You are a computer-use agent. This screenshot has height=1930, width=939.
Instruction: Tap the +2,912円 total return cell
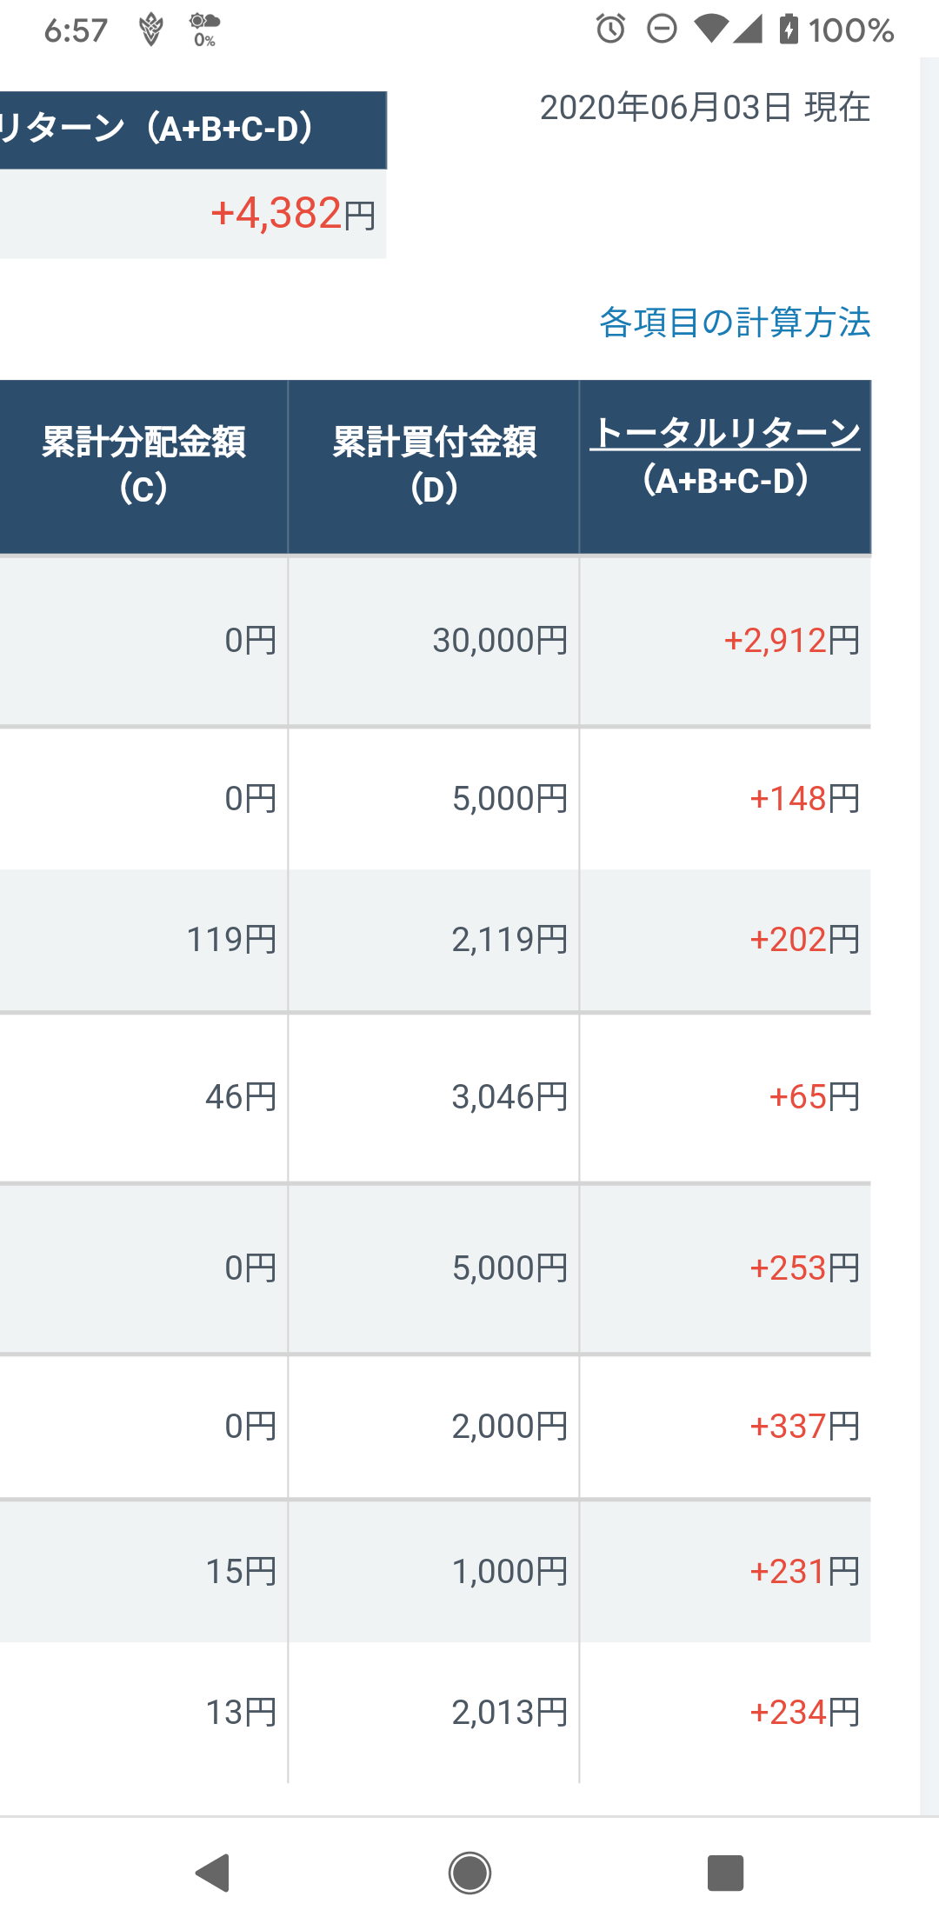point(792,641)
